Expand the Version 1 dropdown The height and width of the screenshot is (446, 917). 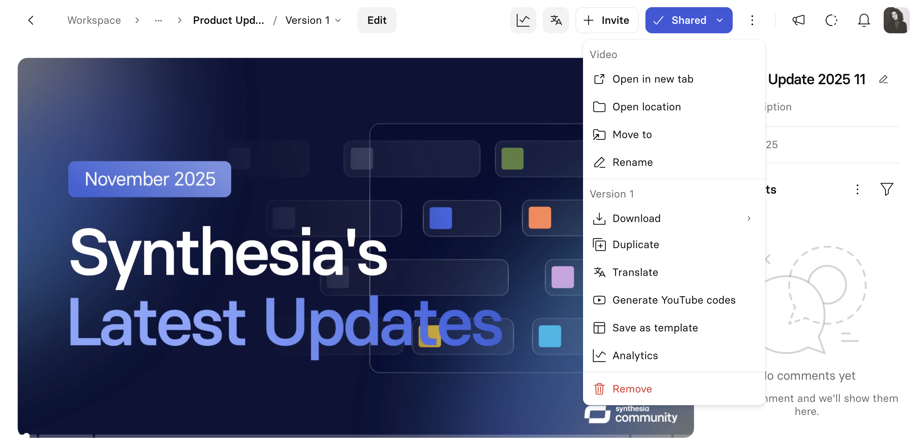pyautogui.click(x=313, y=20)
